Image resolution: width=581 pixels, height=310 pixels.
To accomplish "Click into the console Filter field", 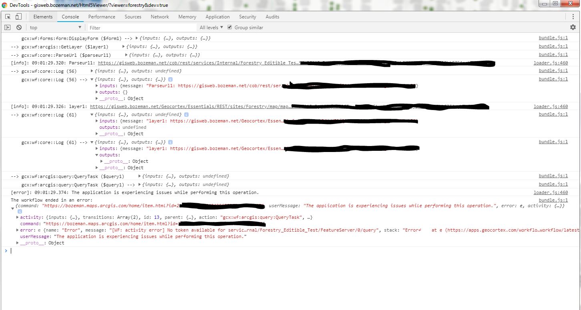I will [143, 28].
